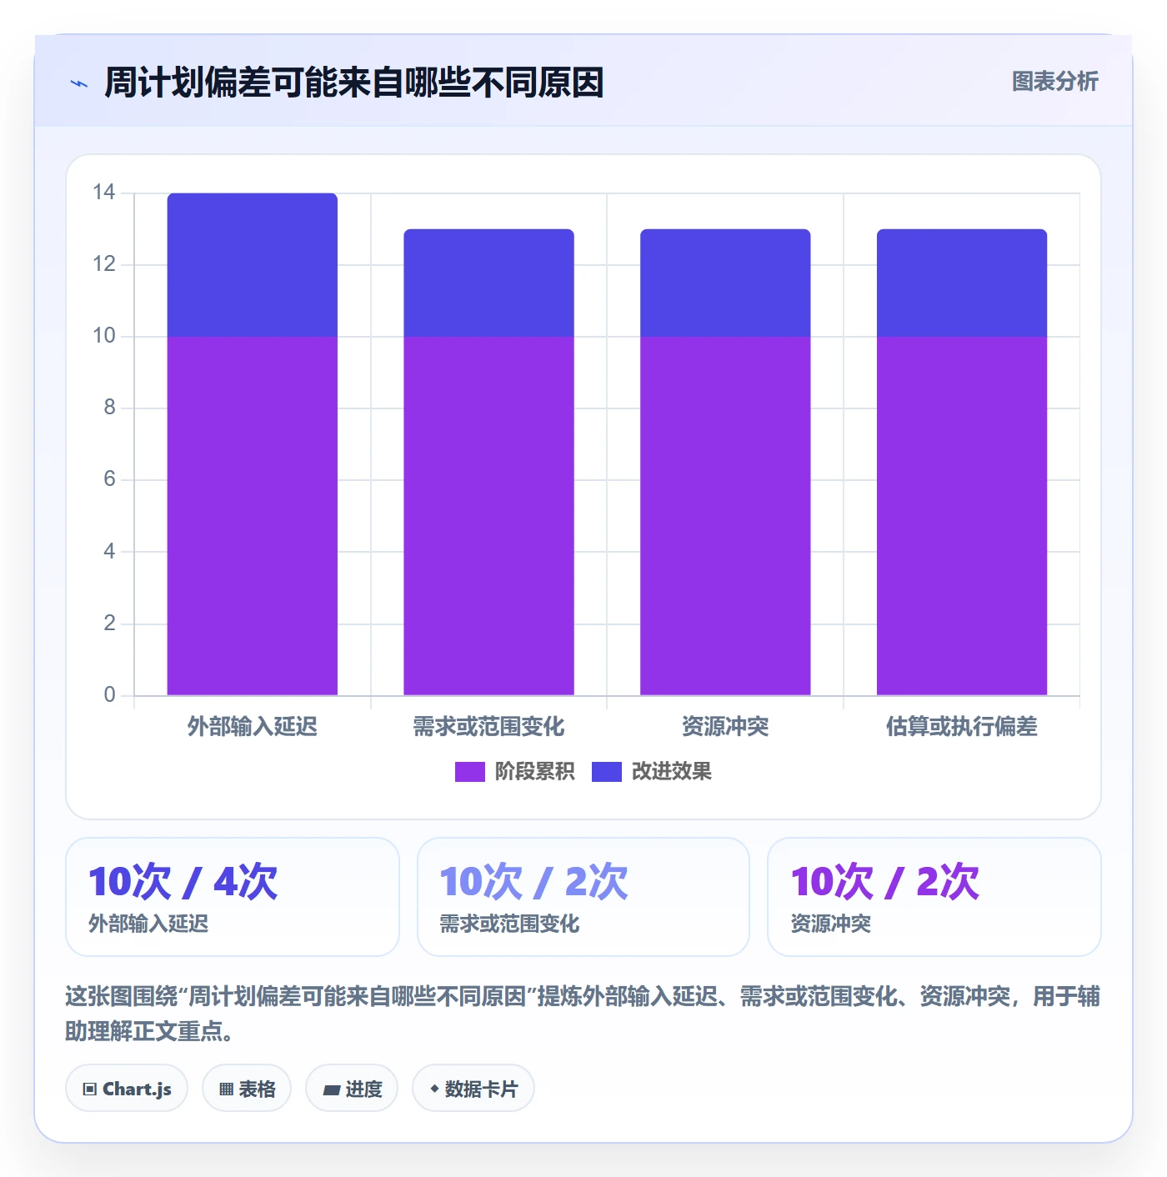1167x1177 pixels.
Task: Click the blue bar segment for 资源冲突
Action: (725, 283)
